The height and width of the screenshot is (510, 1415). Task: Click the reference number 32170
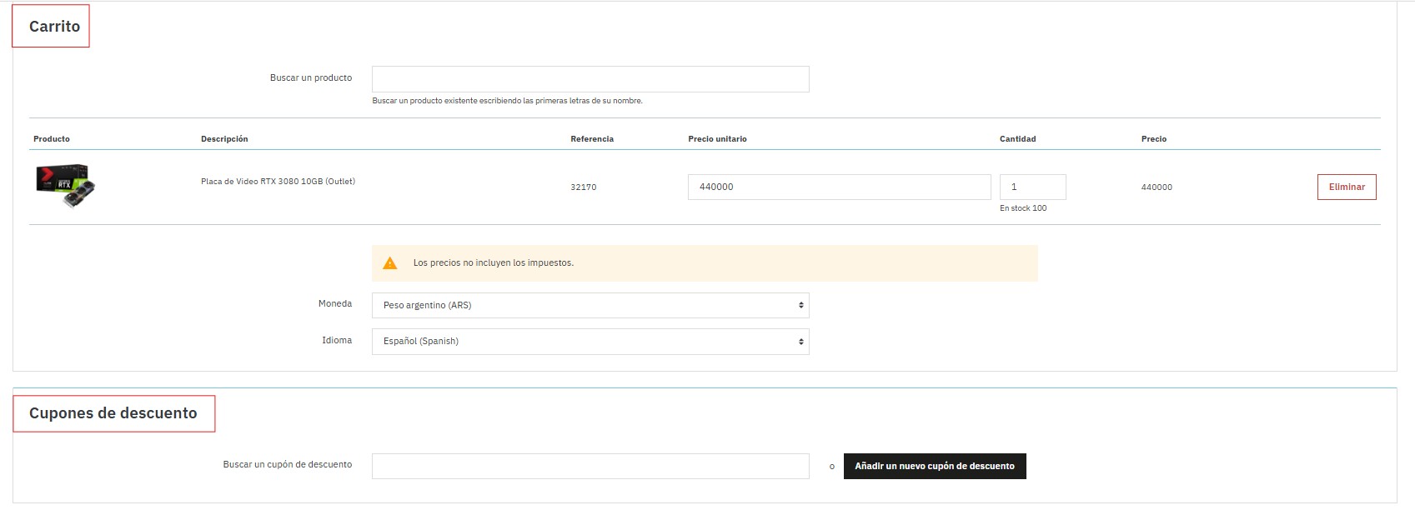tap(583, 187)
